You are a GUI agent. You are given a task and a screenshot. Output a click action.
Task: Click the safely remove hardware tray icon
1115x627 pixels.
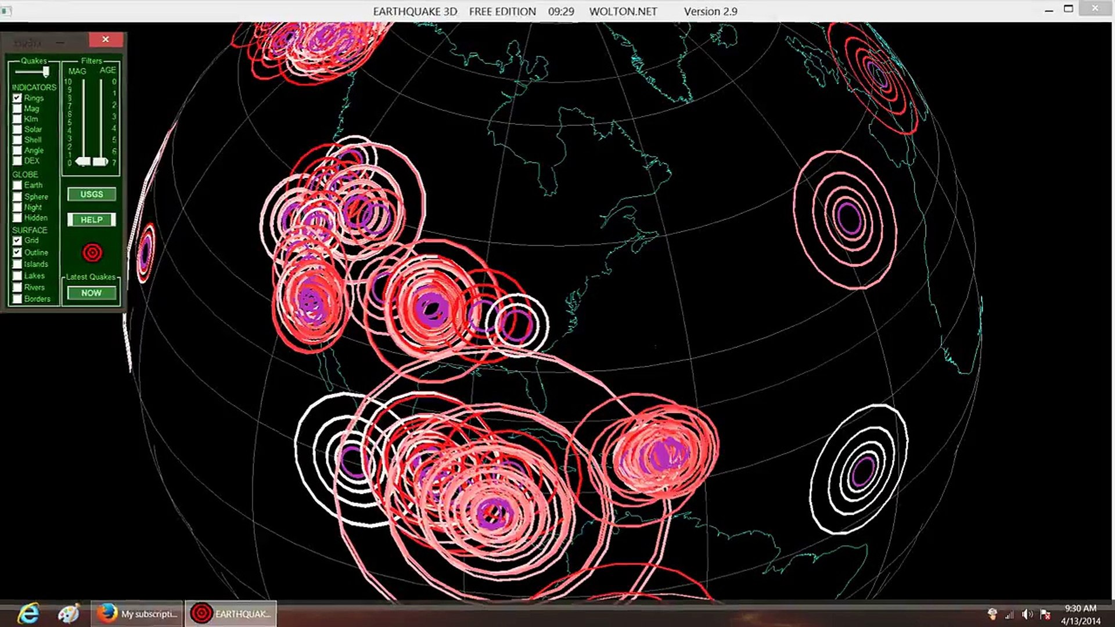(x=992, y=614)
